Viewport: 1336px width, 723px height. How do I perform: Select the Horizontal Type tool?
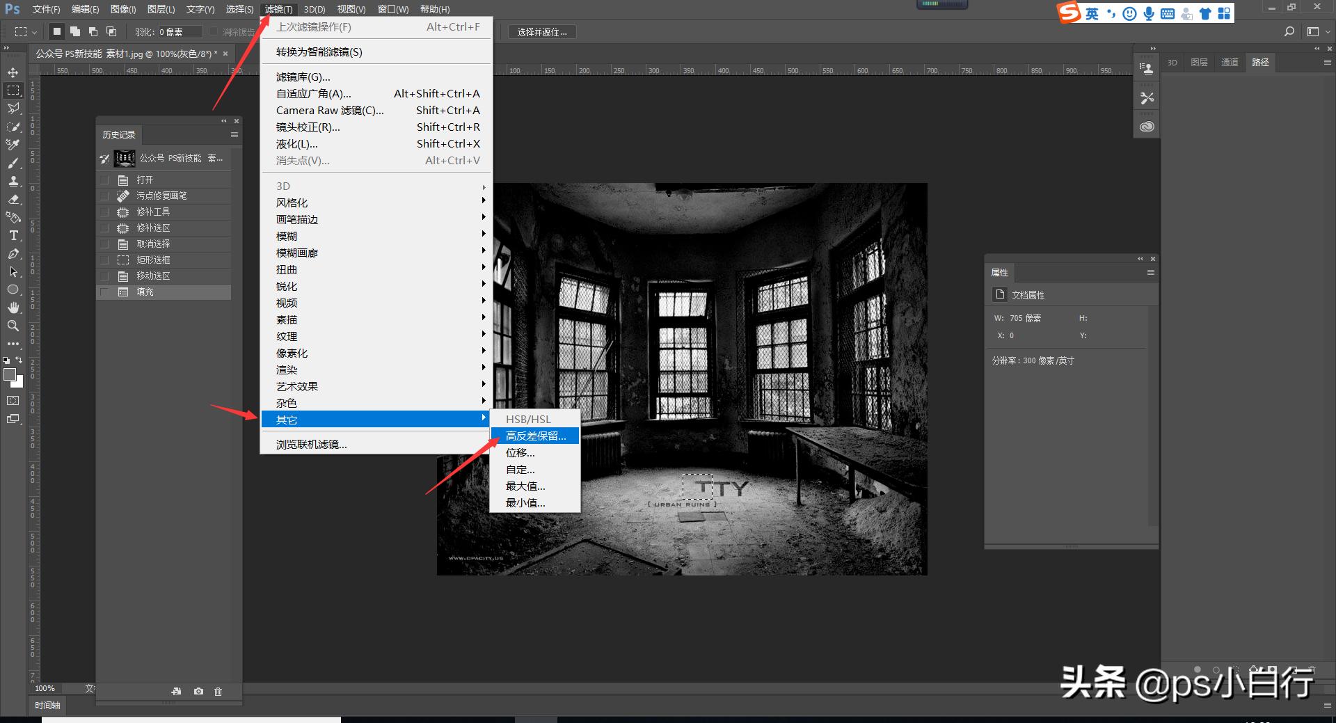tap(13, 235)
